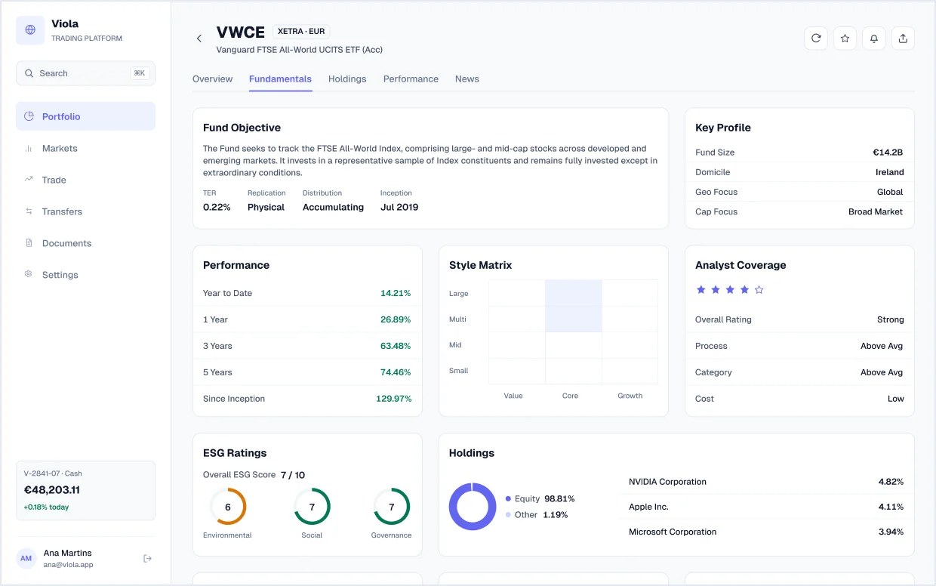Click the Trade trend-line icon
The height and width of the screenshot is (586, 936).
29,180
